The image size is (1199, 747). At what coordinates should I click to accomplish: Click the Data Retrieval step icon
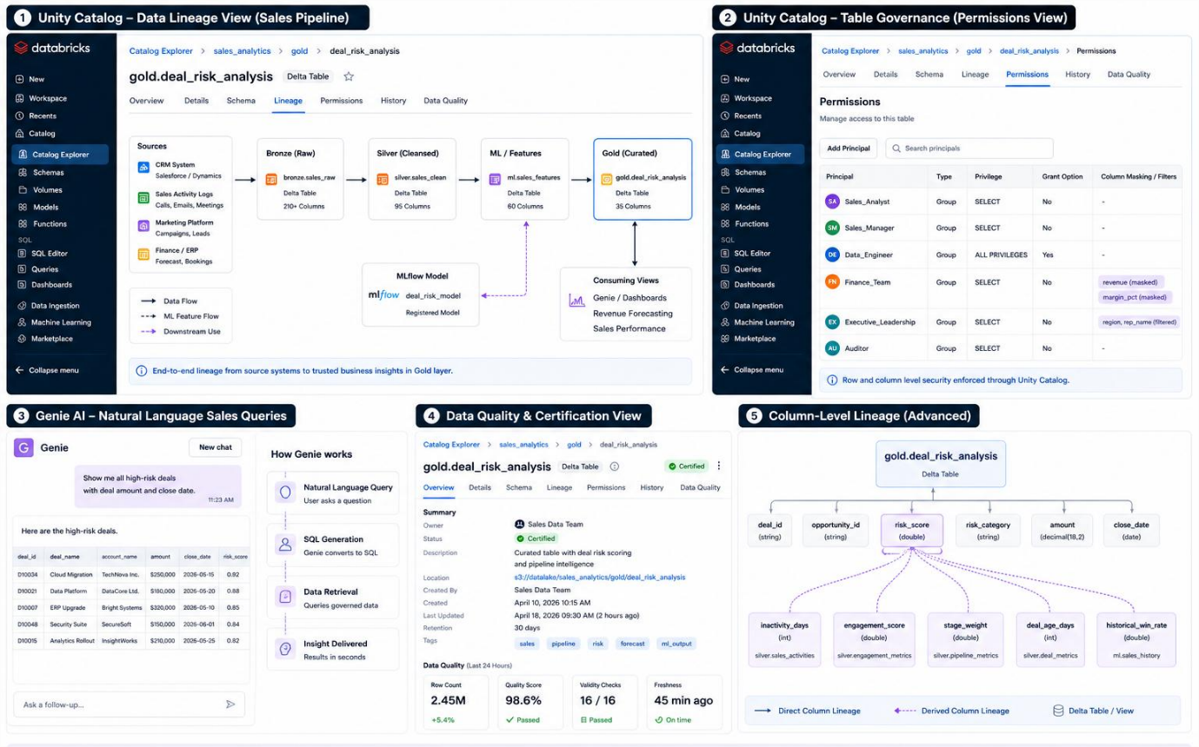(x=284, y=597)
